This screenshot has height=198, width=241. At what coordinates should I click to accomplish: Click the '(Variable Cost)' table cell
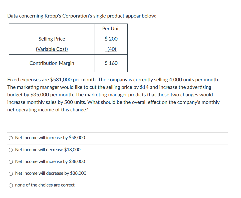(x=52, y=49)
